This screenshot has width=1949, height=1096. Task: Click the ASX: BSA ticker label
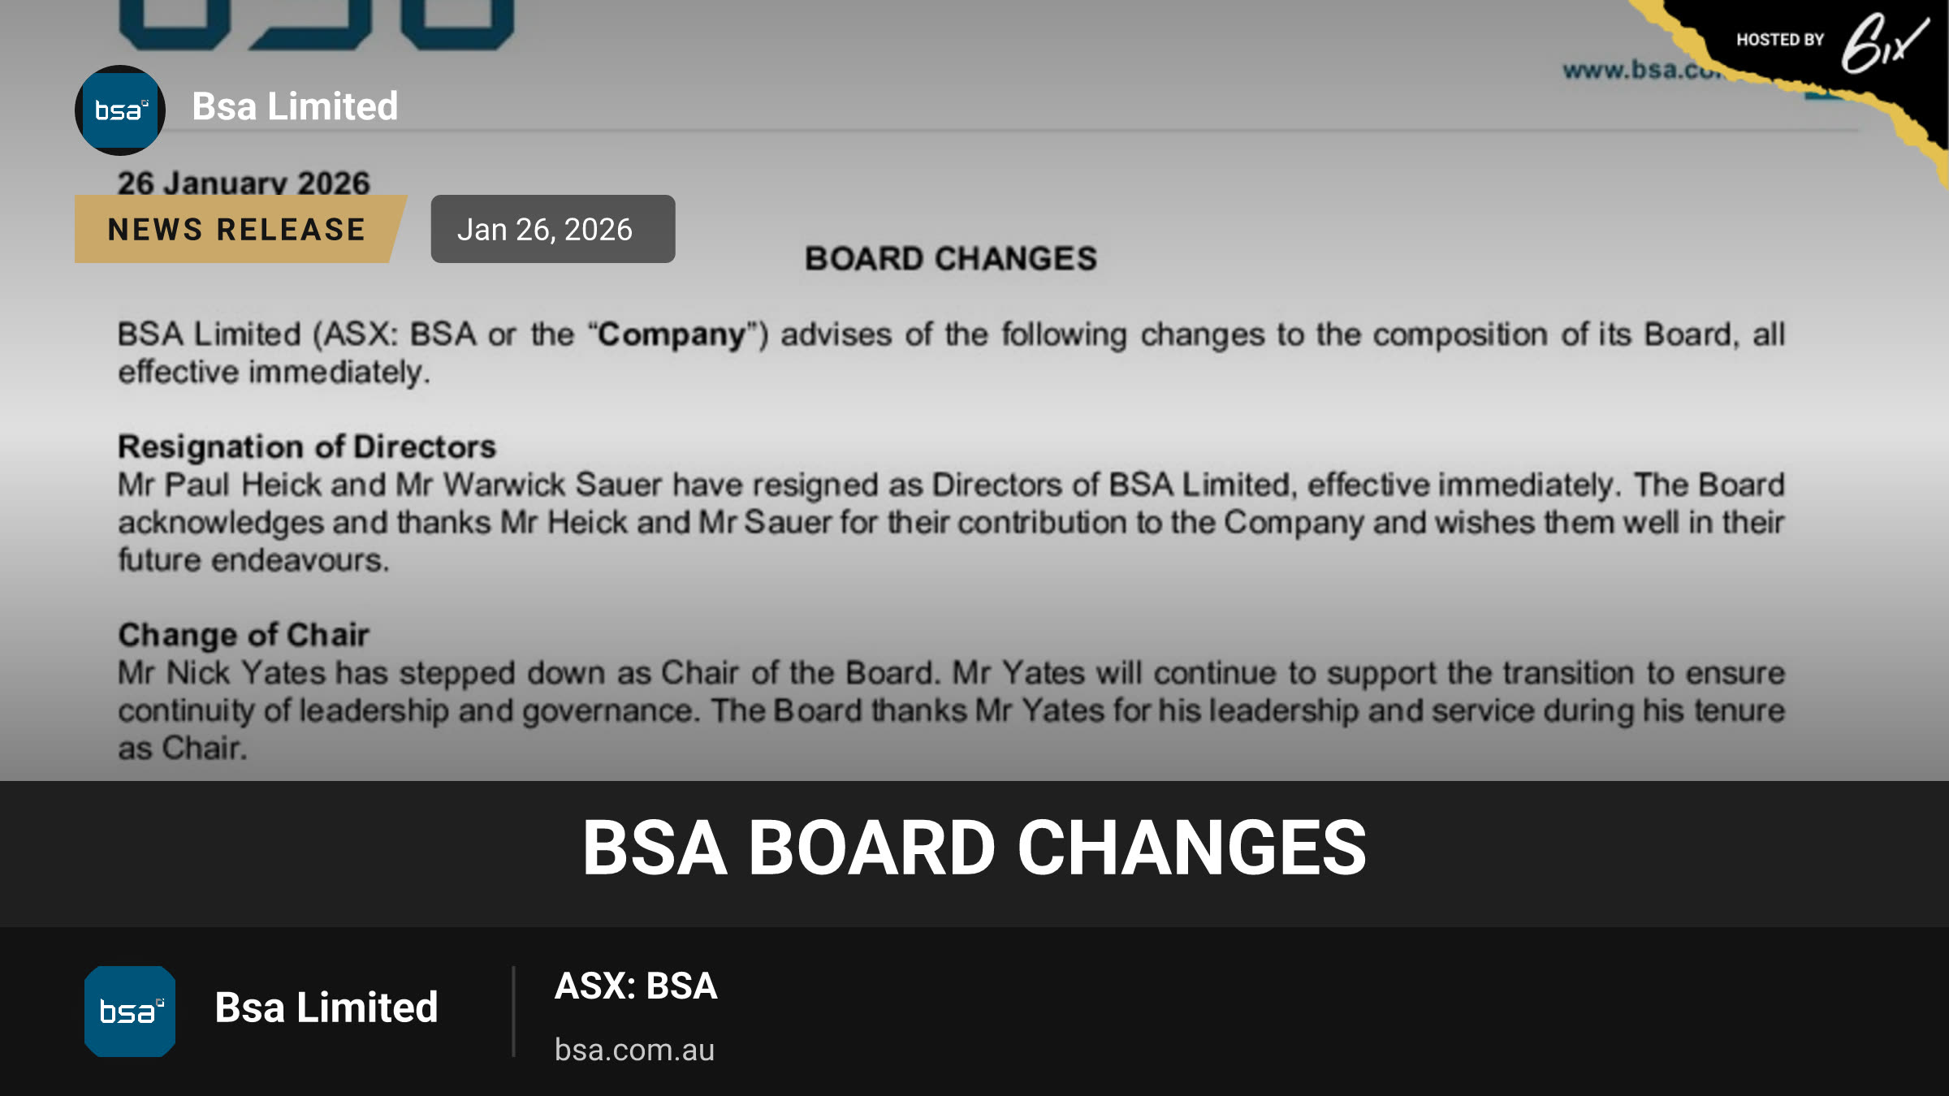[x=636, y=986]
